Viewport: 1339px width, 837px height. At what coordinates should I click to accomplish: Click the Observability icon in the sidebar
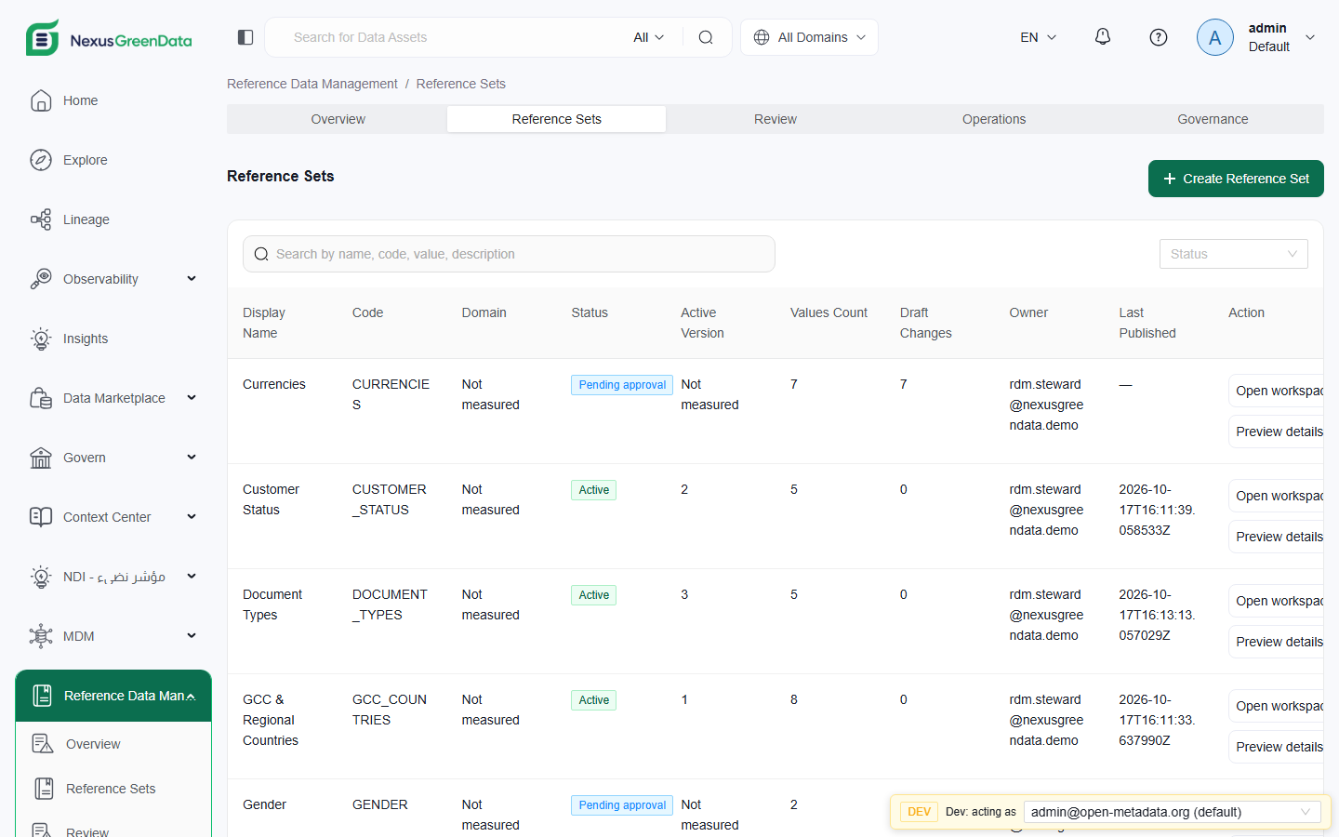41,279
